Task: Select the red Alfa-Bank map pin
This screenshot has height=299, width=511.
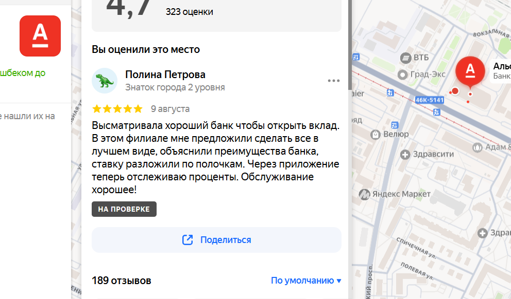Action: 470,72
